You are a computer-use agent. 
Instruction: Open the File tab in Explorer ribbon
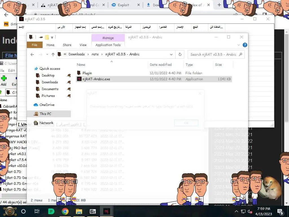pyautogui.click(x=35, y=45)
